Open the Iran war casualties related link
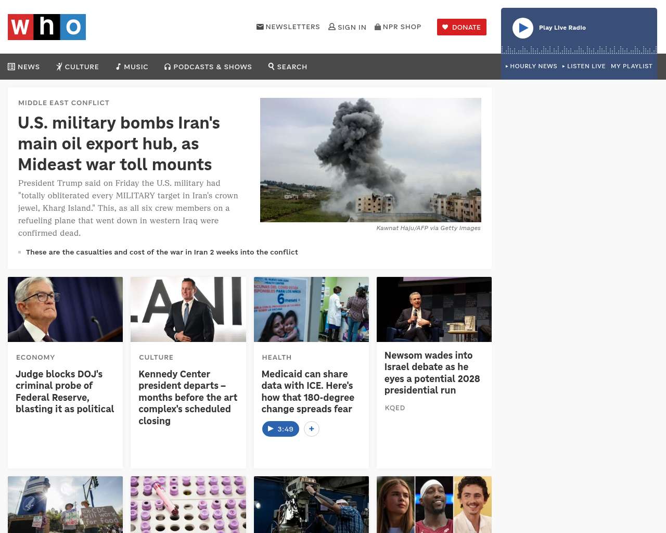The image size is (666, 533). point(162,252)
